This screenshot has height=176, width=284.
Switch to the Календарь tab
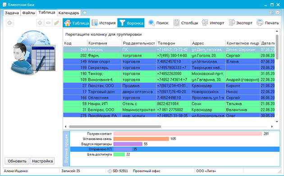point(69,13)
